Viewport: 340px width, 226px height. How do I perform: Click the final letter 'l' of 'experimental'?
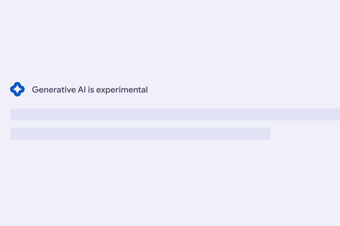tap(147, 90)
